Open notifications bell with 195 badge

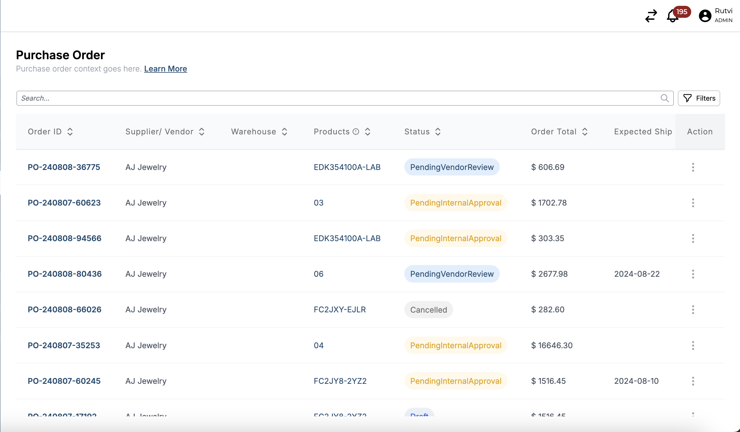pos(673,16)
